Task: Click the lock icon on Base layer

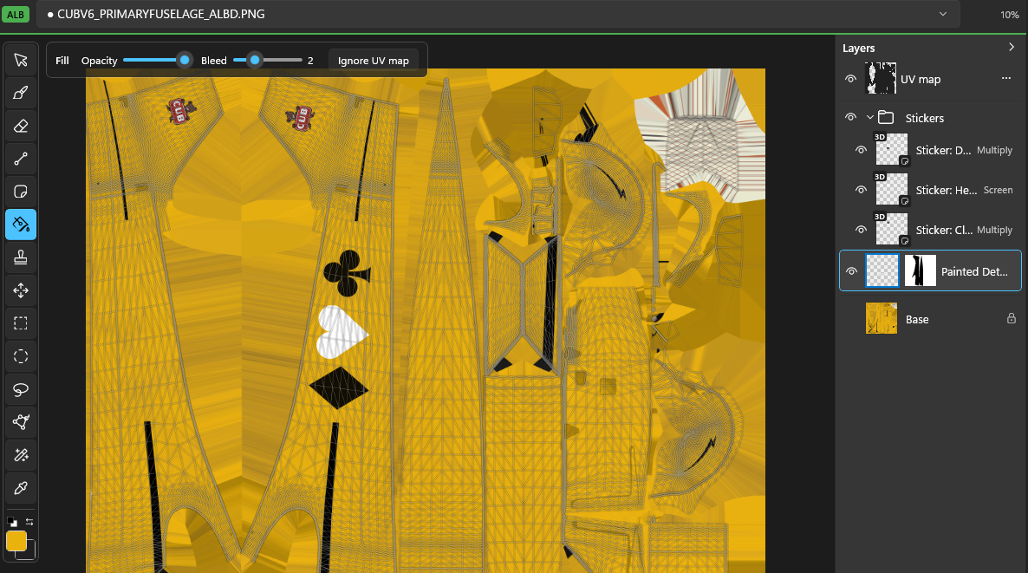Action: tap(1011, 319)
